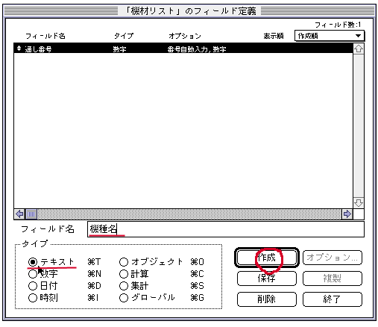Click the フィールド名 text input box
This screenshot has width=378, height=327.
pyautogui.click(x=226, y=229)
